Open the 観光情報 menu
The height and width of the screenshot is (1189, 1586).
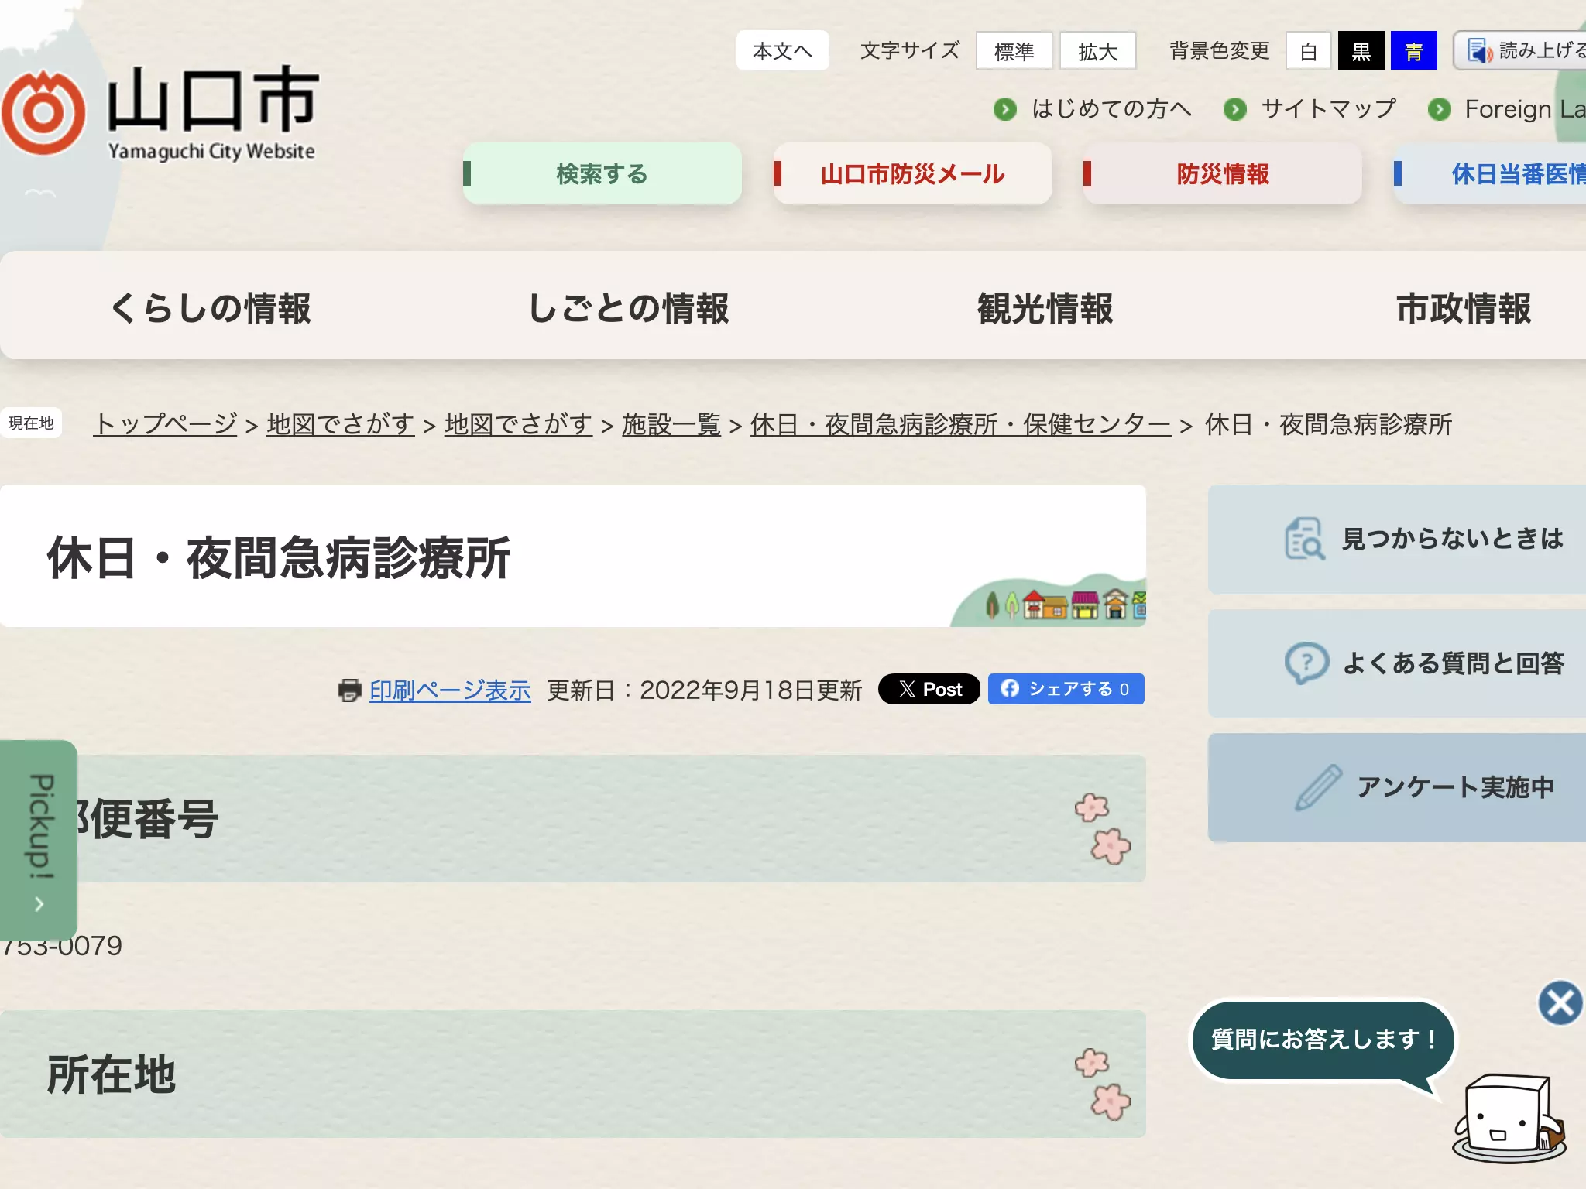(x=1045, y=307)
